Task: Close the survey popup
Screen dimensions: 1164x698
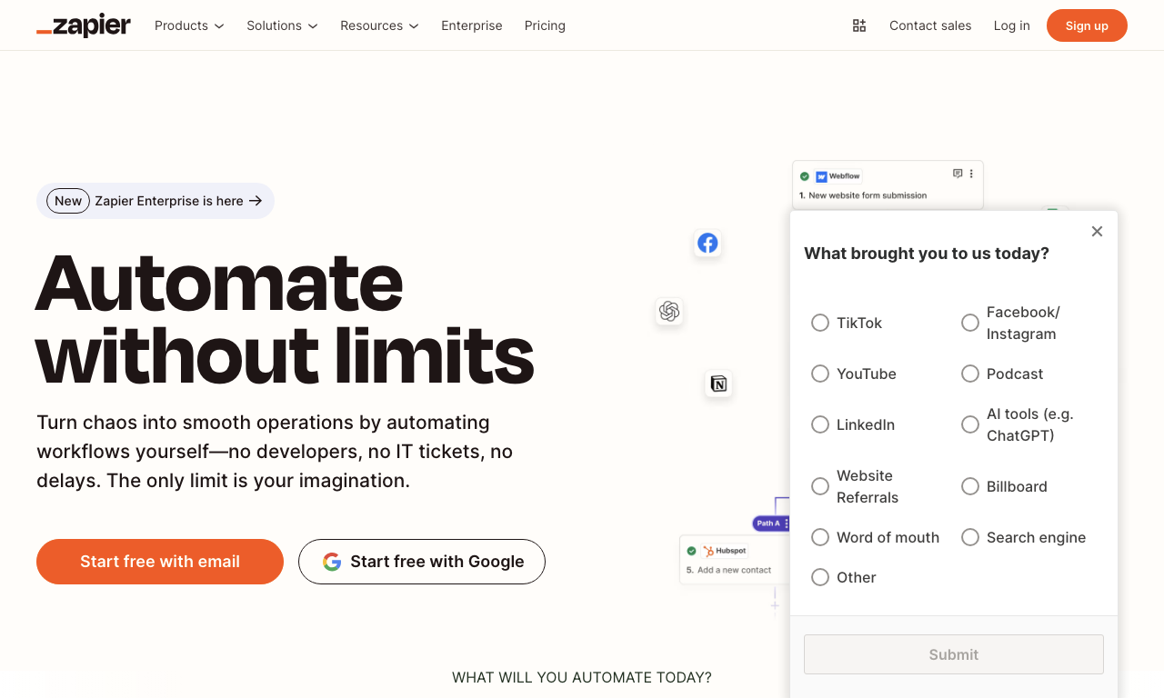Action: click(1097, 232)
